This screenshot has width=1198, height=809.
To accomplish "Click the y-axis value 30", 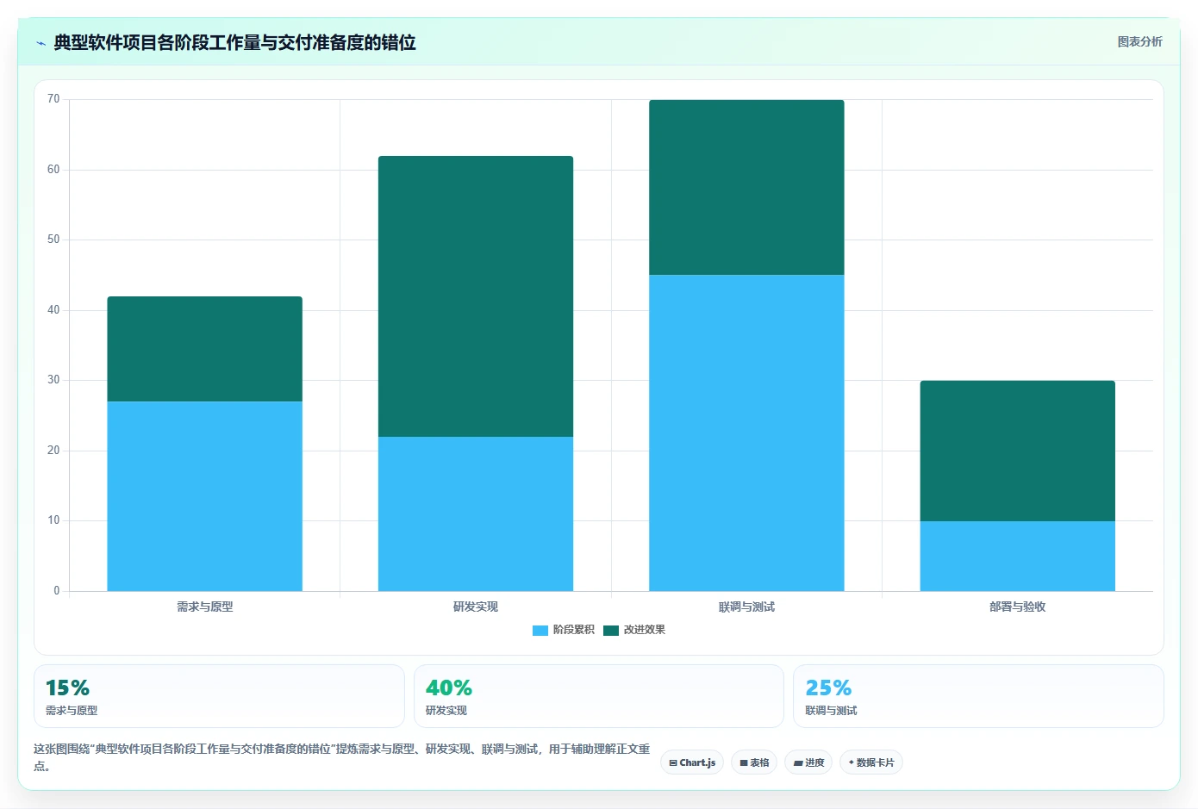I will coord(53,380).
